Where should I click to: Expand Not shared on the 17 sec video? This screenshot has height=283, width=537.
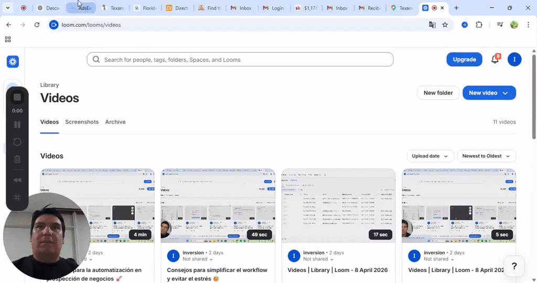[x=318, y=259]
